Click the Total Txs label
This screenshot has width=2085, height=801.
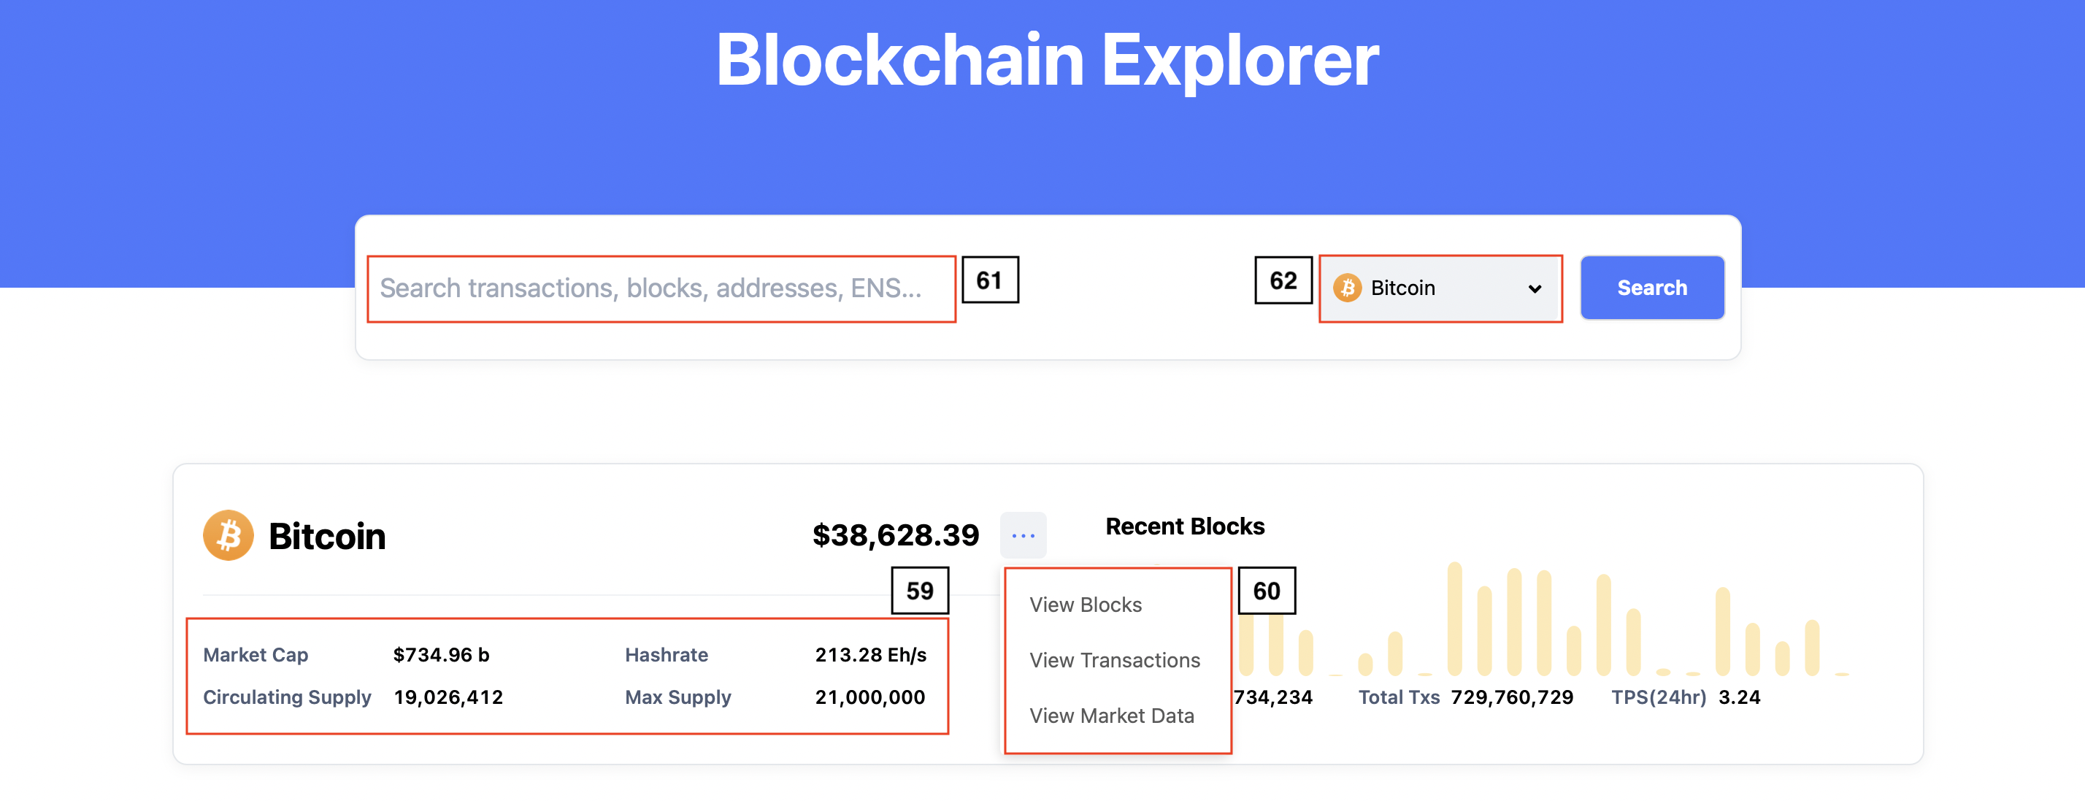[x=1399, y=697]
